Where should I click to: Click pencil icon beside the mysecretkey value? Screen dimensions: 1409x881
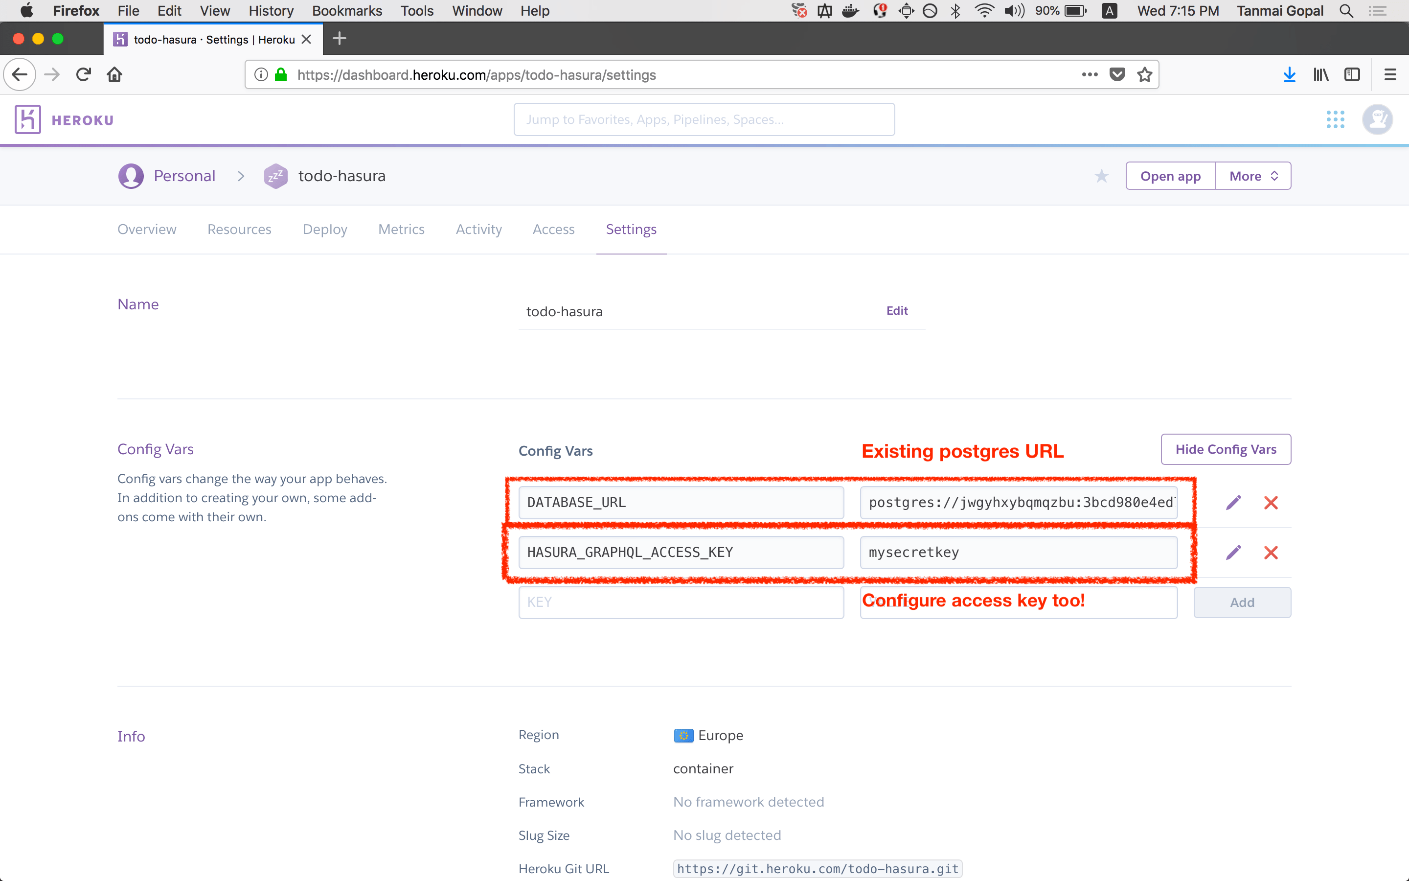1233,553
